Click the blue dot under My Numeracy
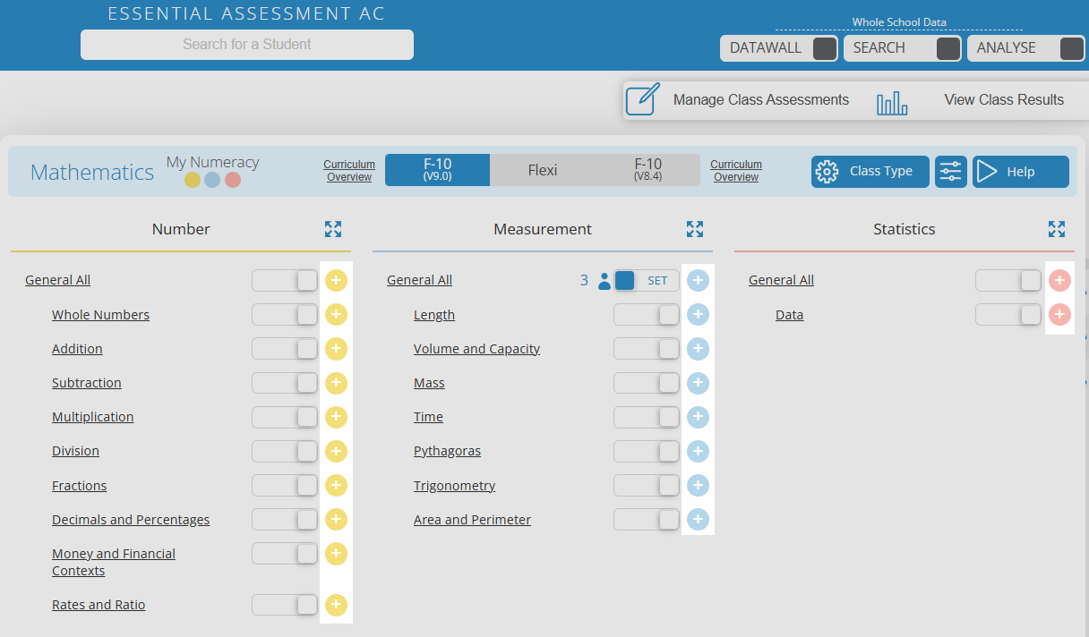 click(x=212, y=180)
